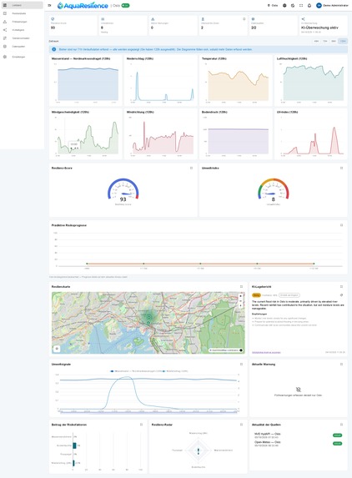The image size is (352, 478).
Task: Click the green Oslo marker on map
Action: click(x=148, y=317)
